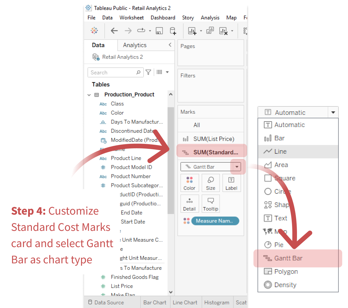Click the Redo forward arrow
348x308 pixels.
point(128,30)
